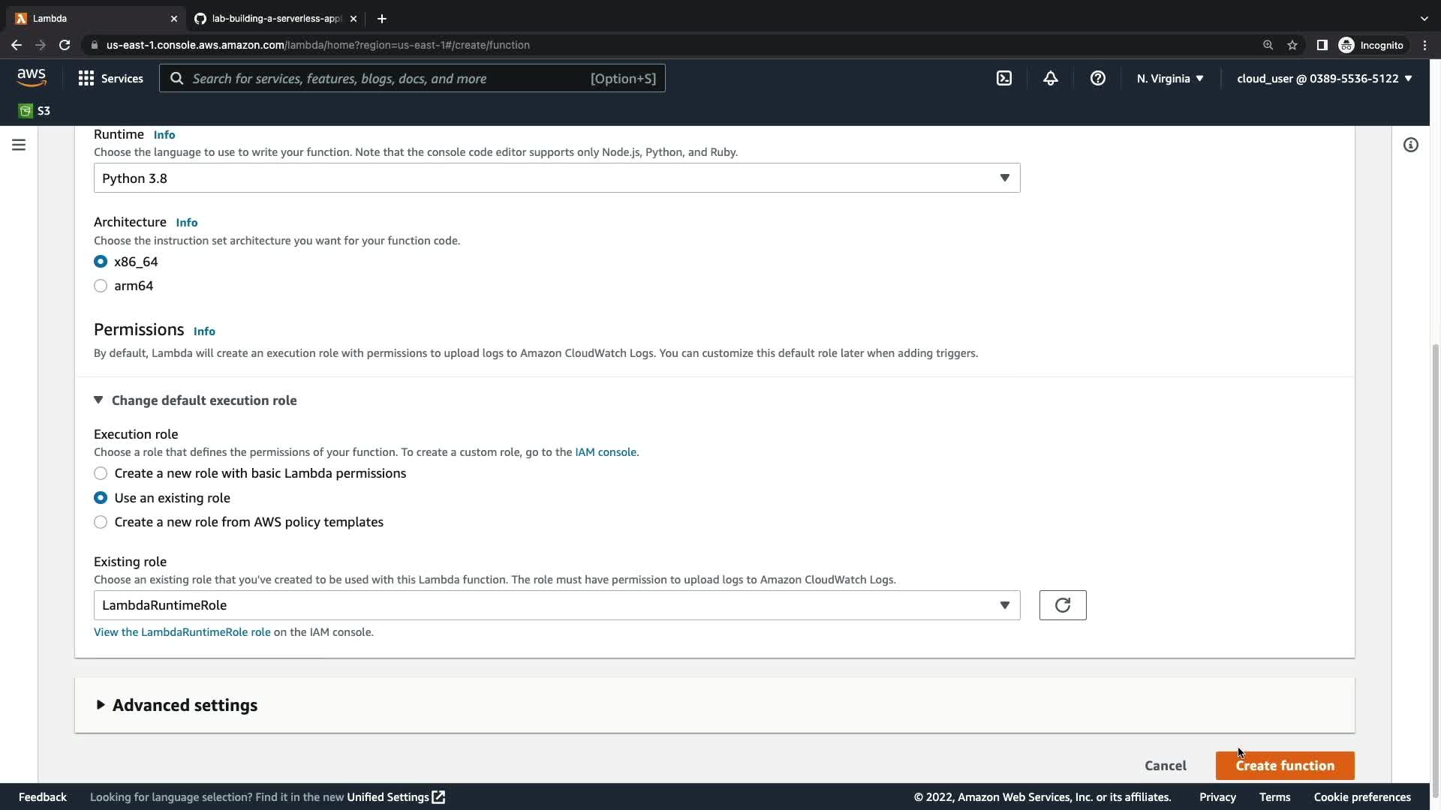Switch to the lab-building-a-serverless GitHub tab
The width and height of the screenshot is (1441, 810).
(x=275, y=18)
